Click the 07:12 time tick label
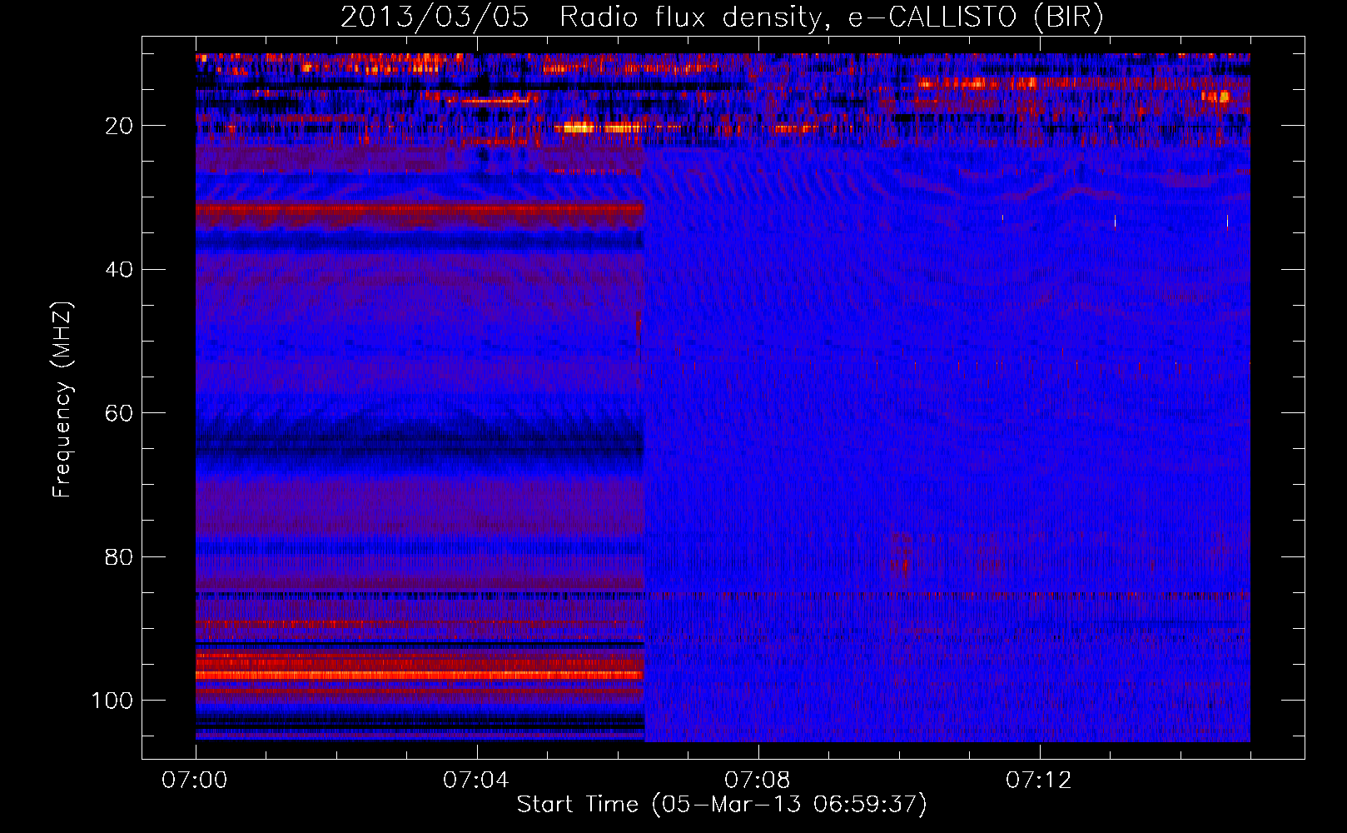Screen dimensions: 1347x833 pos(1039,781)
